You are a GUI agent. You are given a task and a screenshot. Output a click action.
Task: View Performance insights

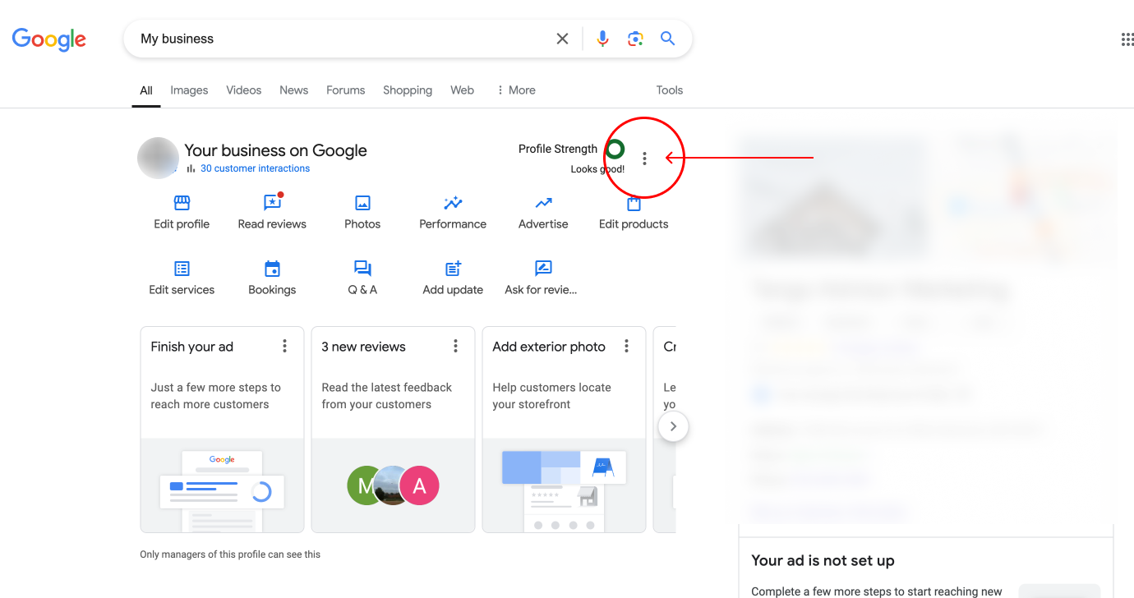pos(453,212)
